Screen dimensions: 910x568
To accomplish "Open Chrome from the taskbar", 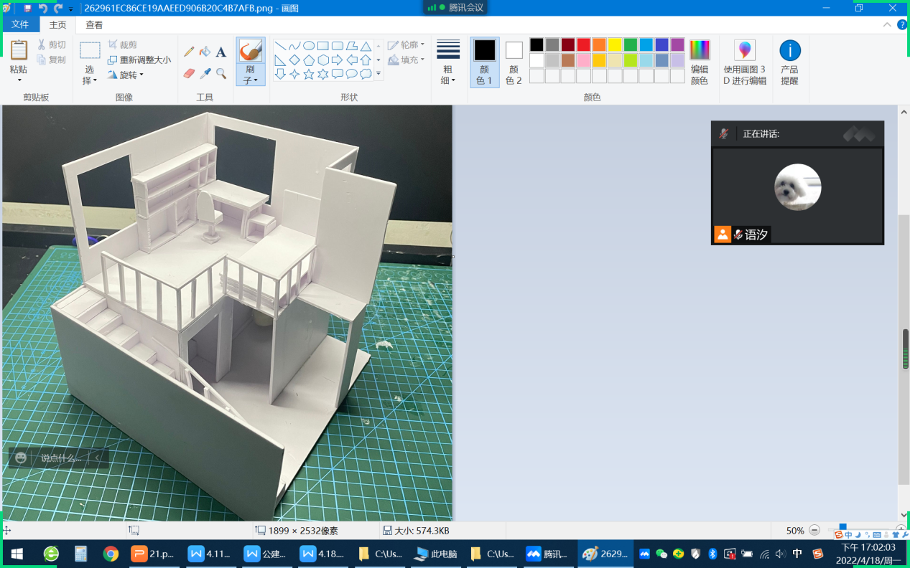I will pos(111,554).
